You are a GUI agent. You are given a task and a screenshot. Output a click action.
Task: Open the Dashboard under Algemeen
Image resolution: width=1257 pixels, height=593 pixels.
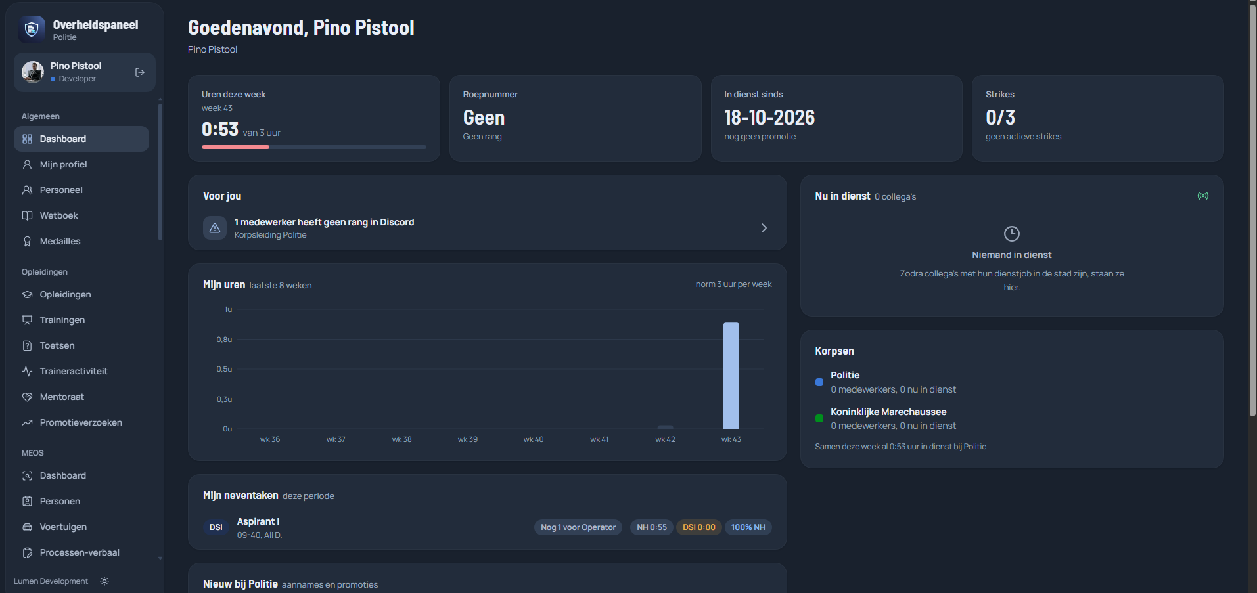[81, 139]
